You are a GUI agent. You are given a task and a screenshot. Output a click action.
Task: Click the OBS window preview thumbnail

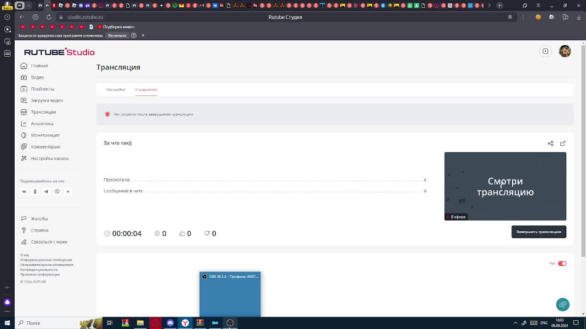pos(230,294)
